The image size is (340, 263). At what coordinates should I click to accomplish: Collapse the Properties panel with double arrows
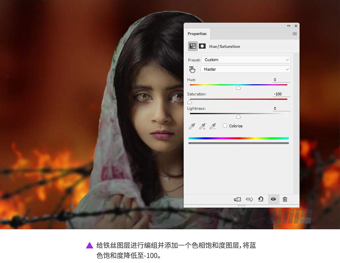coord(289,26)
